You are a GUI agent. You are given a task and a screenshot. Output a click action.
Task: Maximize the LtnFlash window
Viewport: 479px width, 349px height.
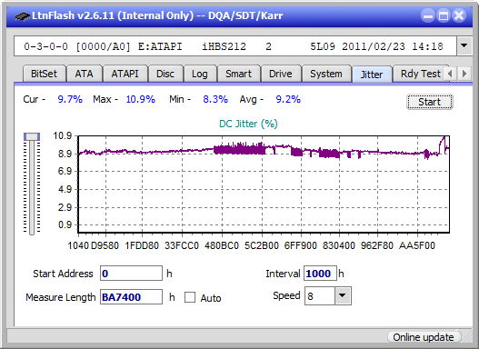444,15
